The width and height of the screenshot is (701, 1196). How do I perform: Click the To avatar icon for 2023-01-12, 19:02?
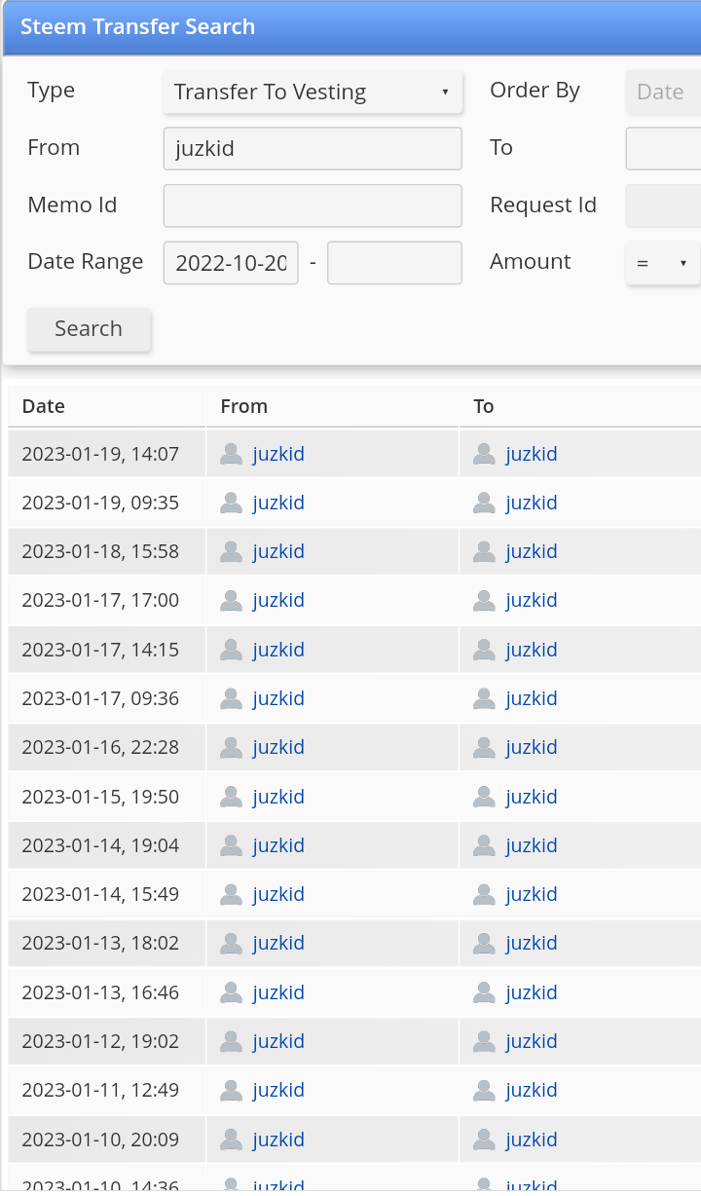(x=484, y=1041)
